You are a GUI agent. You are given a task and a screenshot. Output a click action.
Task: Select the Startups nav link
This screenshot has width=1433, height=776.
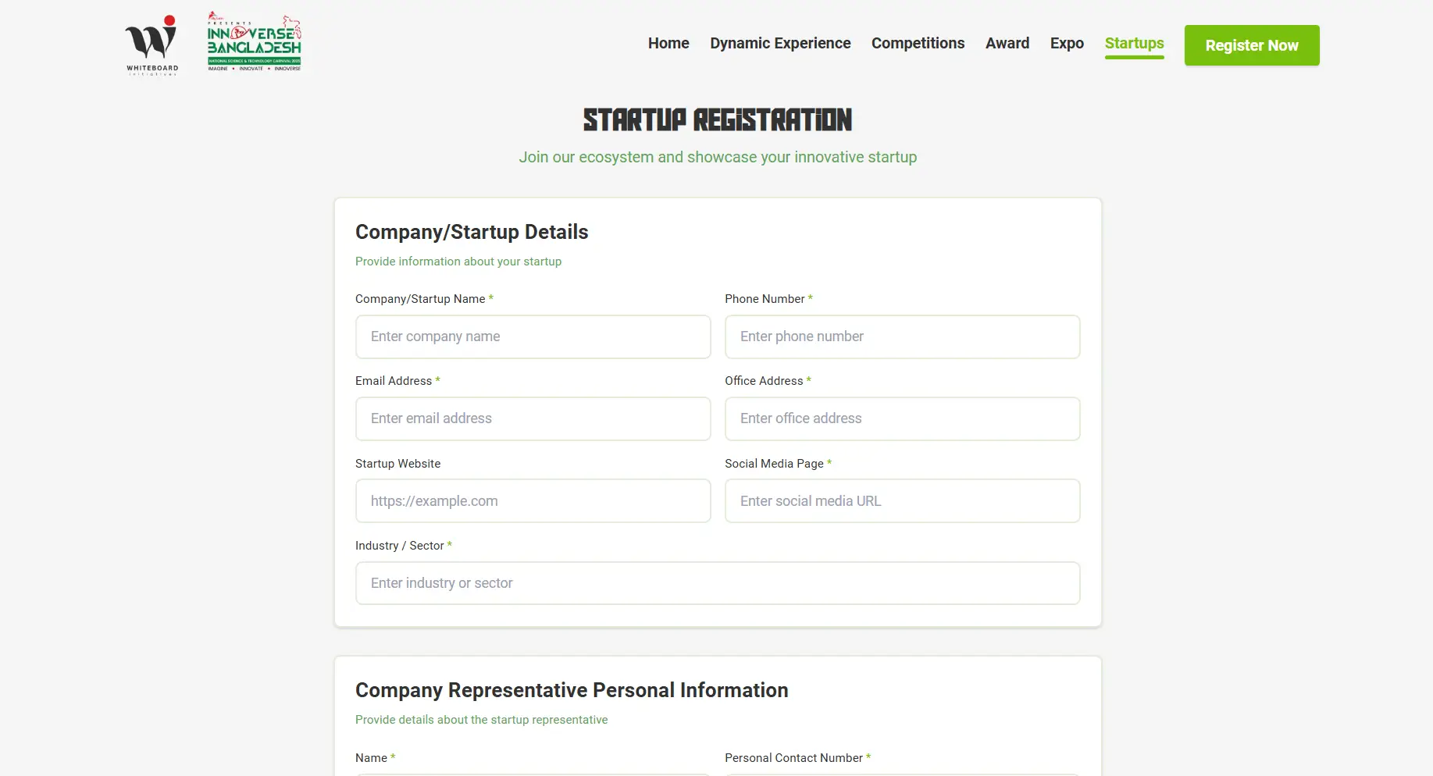click(x=1134, y=44)
